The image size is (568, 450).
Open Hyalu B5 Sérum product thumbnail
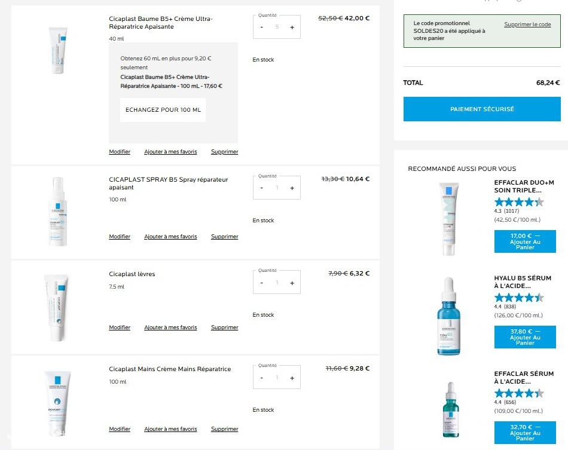pos(449,316)
